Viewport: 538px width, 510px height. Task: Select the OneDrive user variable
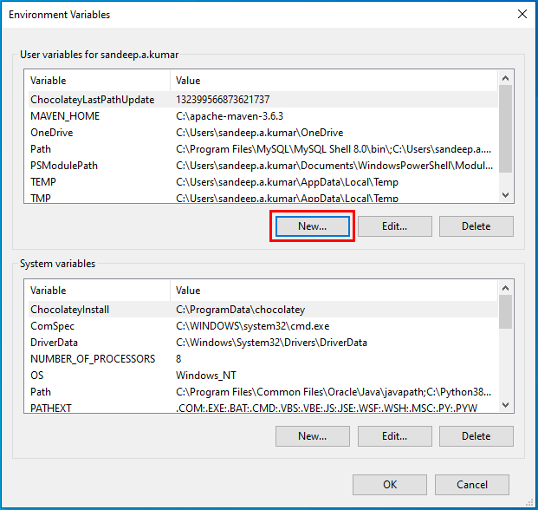[x=263, y=133]
